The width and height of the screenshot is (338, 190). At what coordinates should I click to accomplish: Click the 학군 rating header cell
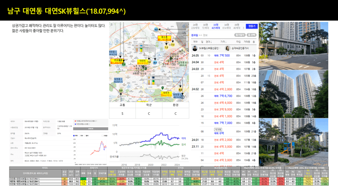(x=149, y=105)
